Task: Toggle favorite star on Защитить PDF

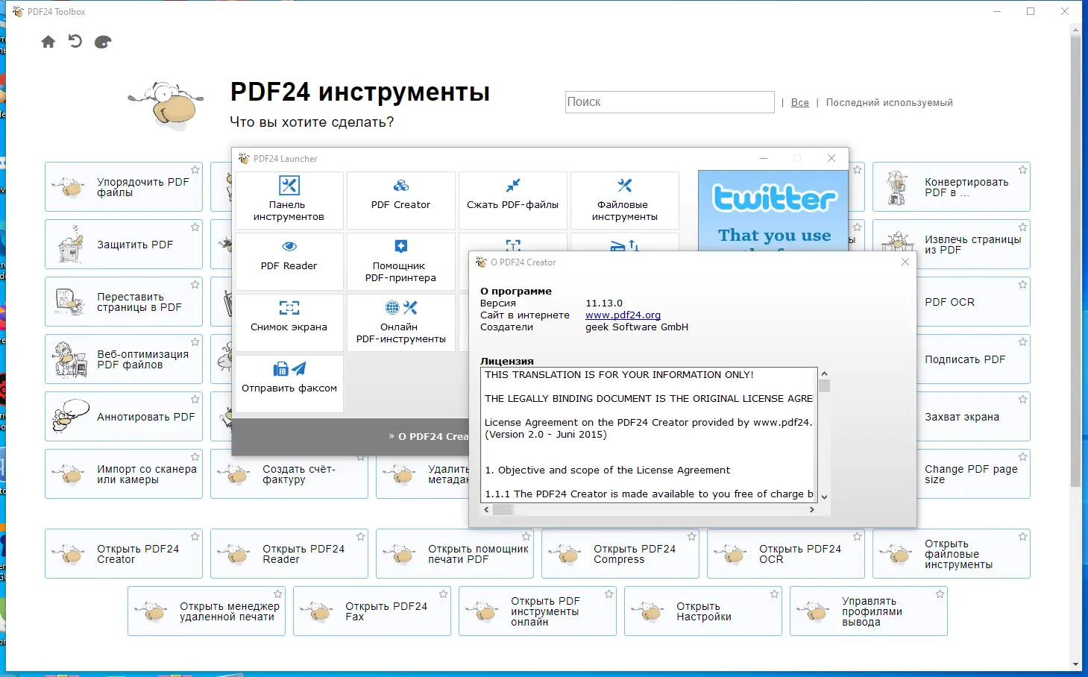Action: [x=195, y=227]
